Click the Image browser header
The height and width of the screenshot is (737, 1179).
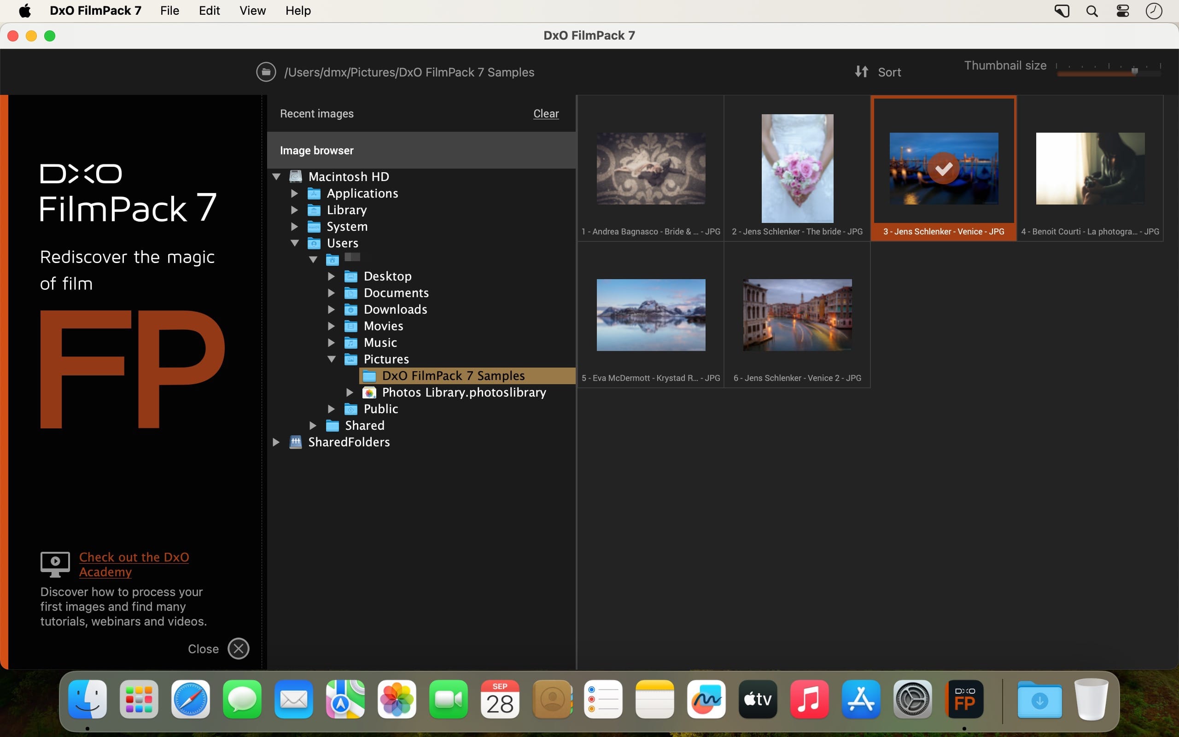[421, 150]
